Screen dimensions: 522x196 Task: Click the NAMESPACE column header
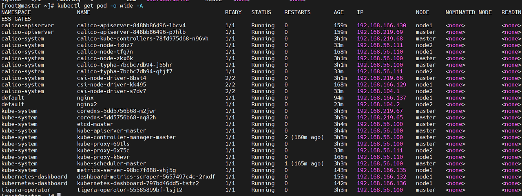coord(16,12)
